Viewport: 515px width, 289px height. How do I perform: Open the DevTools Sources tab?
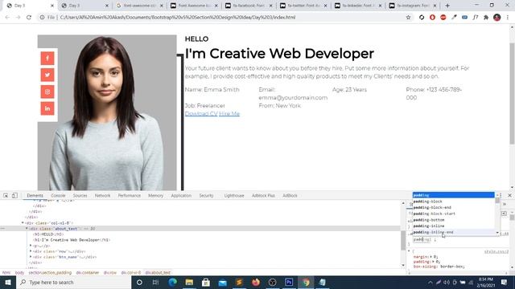[80, 196]
